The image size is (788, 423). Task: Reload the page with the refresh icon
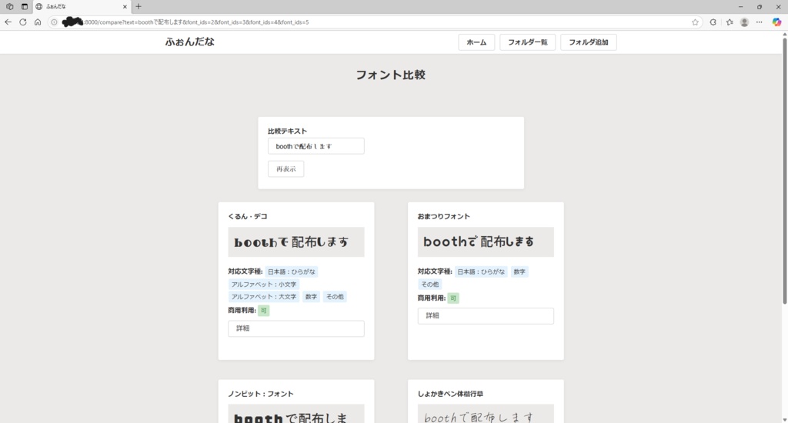tap(22, 22)
